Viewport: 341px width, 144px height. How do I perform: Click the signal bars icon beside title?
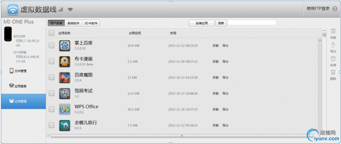pyautogui.click(x=60, y=9)
